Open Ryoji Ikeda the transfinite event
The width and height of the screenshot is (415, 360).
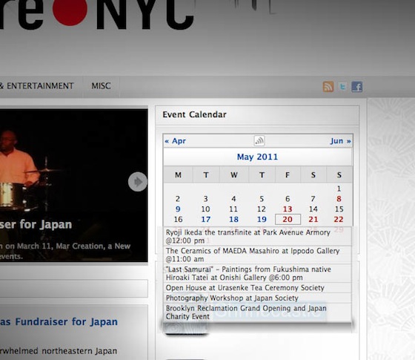257,236
